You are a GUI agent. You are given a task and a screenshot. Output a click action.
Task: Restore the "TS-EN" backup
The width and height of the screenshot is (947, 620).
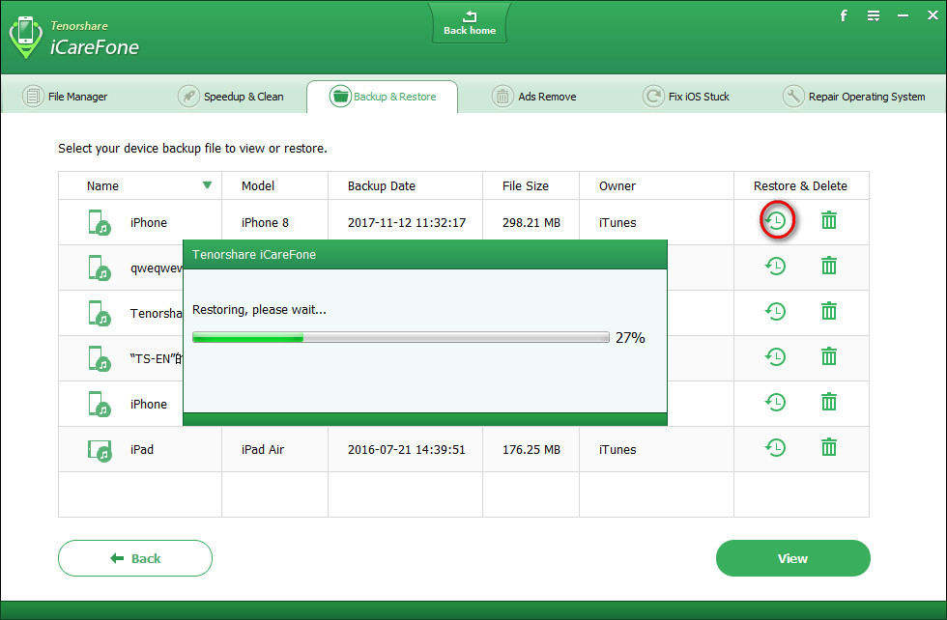click(x=776, y=356)
